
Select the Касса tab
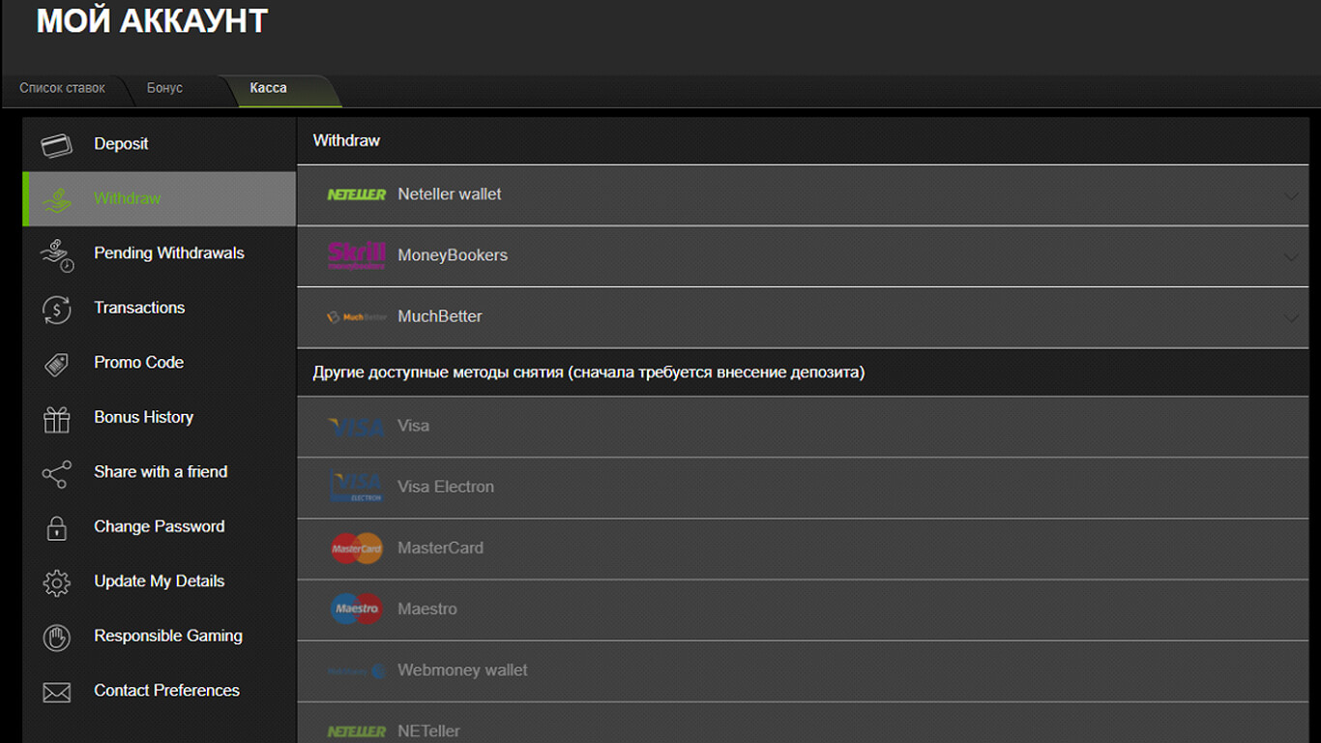[x=269, y=88]
